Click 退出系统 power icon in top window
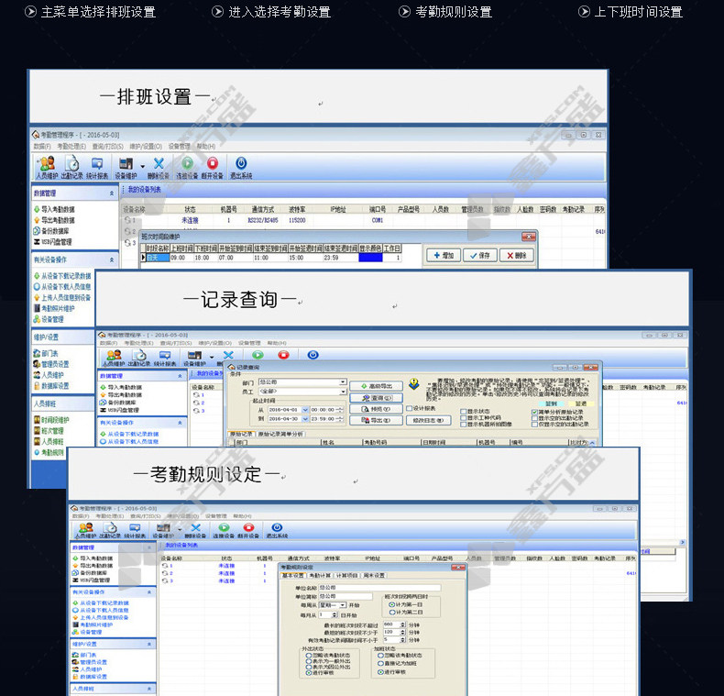 (x=241, y=165)
